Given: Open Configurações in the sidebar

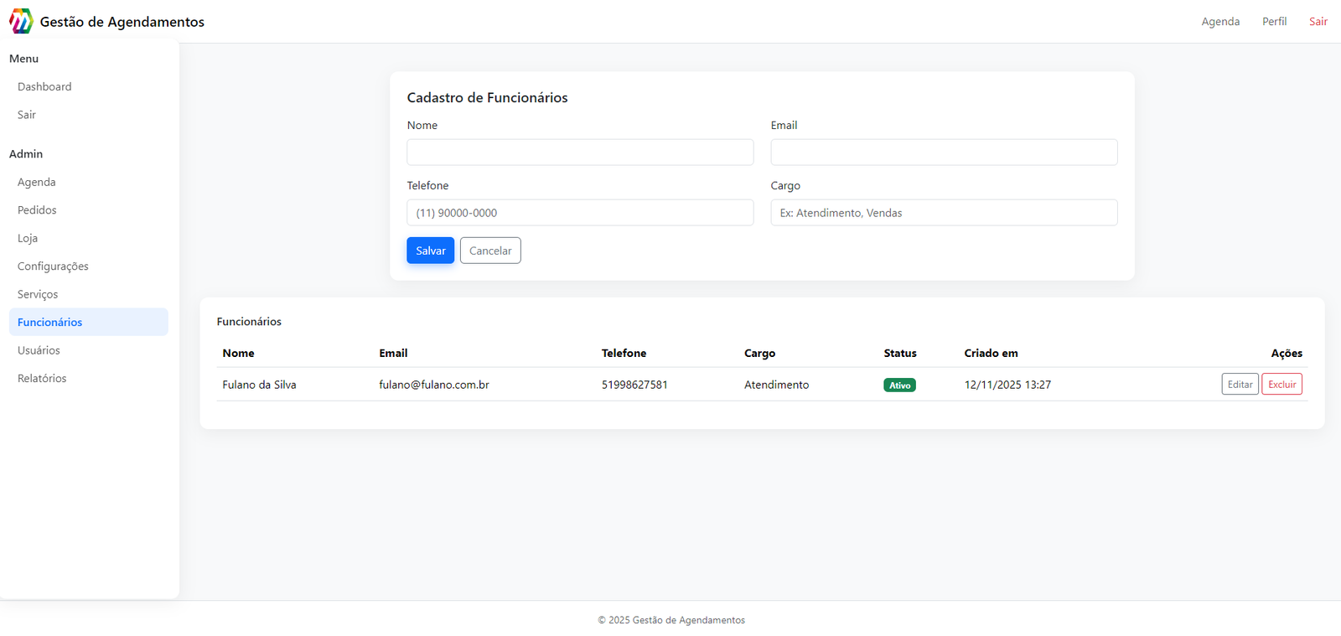Looking at the screenshot, I should point(53,266).
